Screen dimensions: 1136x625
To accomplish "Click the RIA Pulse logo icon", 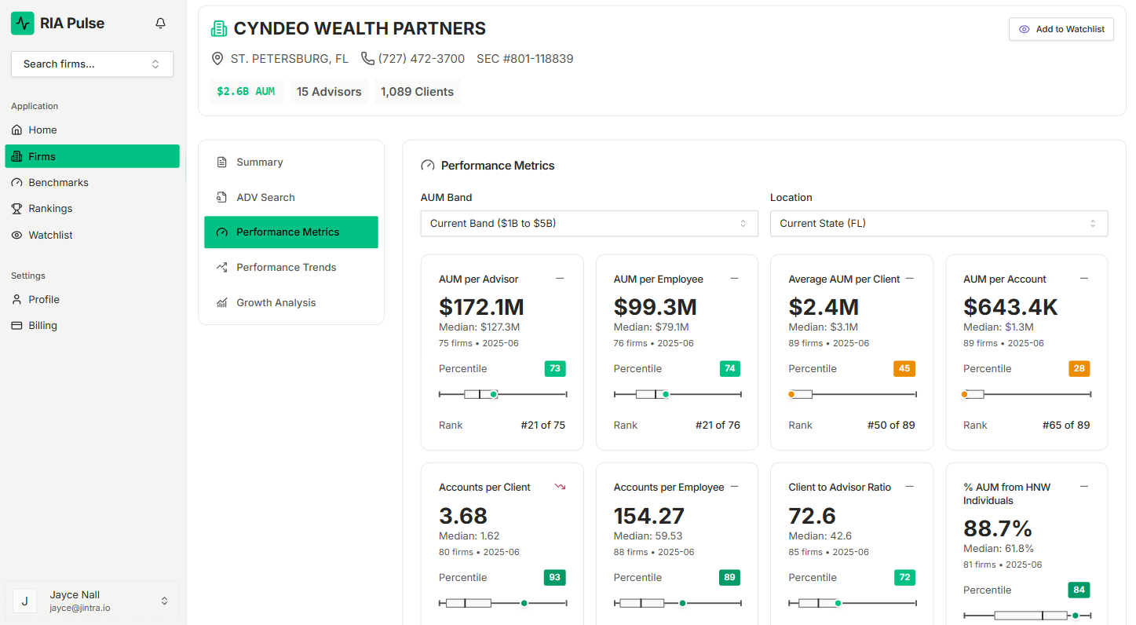I will [x=23, y=24].
